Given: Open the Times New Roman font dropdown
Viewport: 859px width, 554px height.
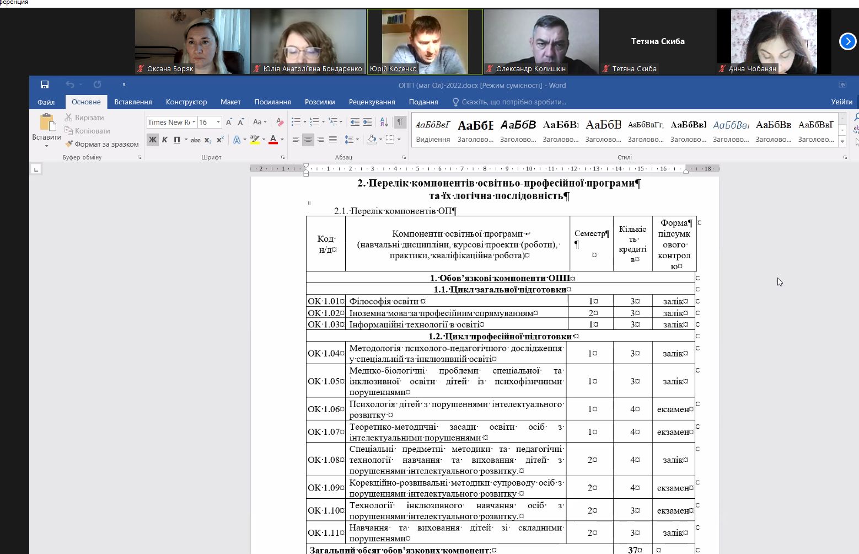Looking at the screenshot, I should tap(194, 122).
